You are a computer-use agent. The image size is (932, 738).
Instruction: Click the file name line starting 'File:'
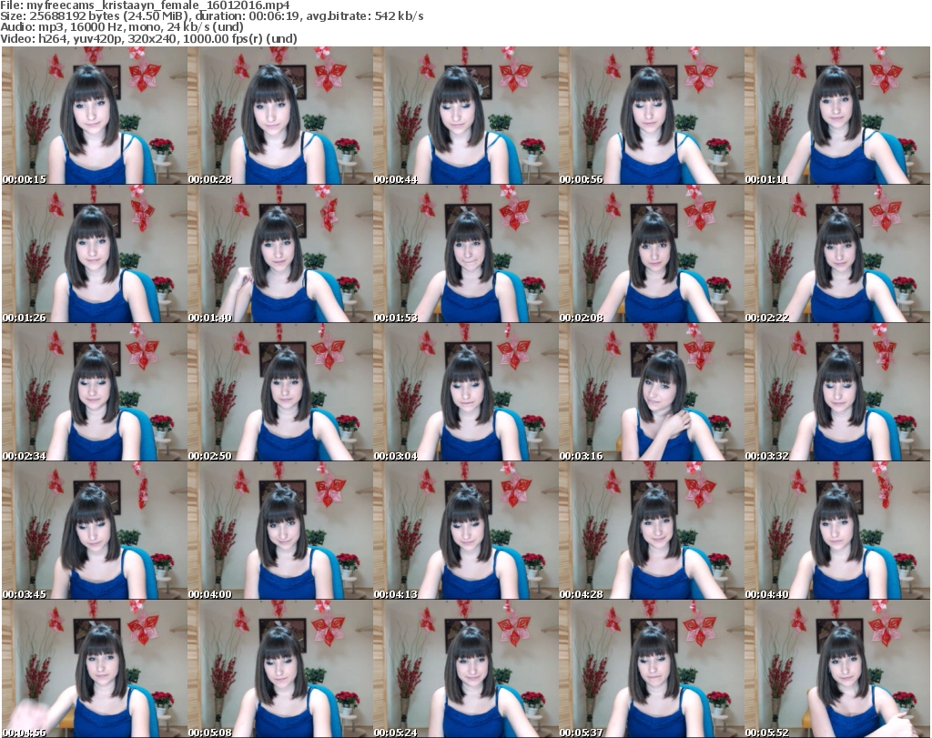[x=145, y=5]
